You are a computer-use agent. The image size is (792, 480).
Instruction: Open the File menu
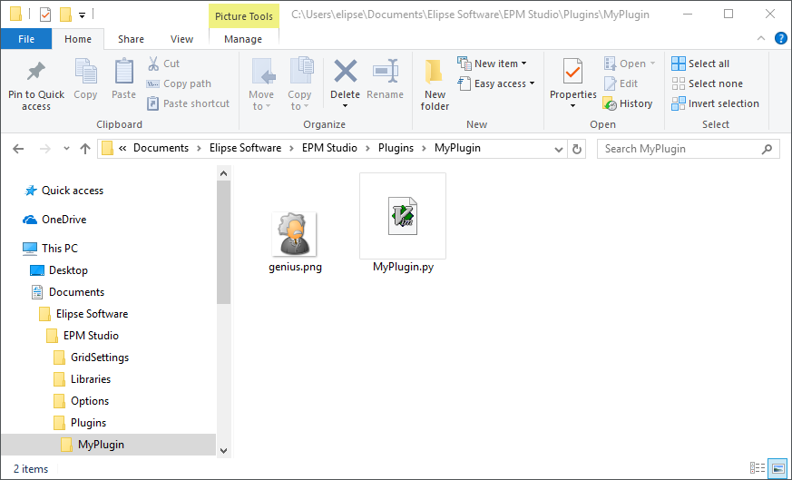pos(26,39)
